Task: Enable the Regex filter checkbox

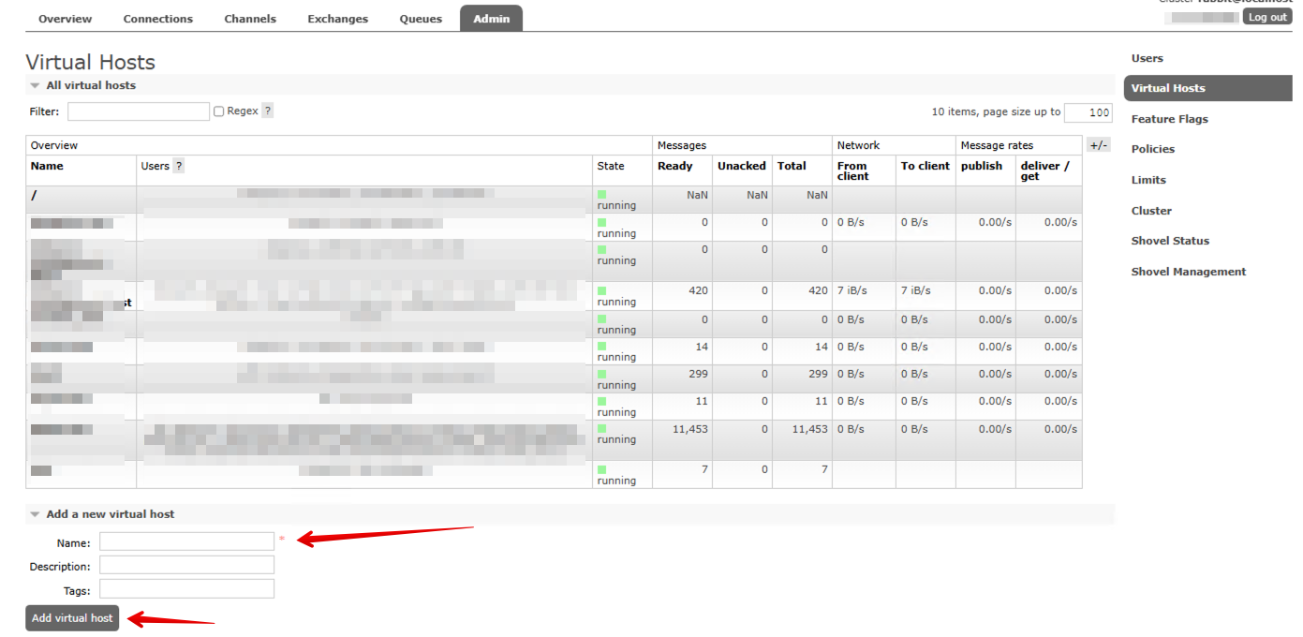Action: pyautogui.click(x=219, y=111)
